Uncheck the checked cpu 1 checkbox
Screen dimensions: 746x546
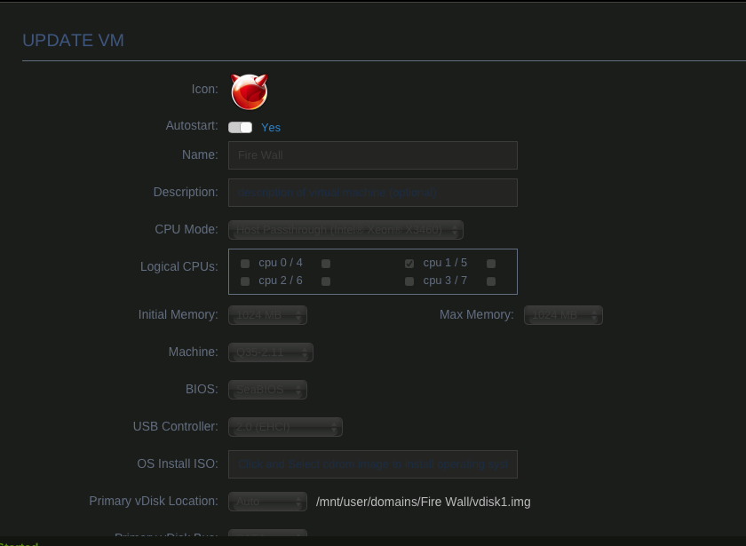pyautogui.click(x=409, y=264)
